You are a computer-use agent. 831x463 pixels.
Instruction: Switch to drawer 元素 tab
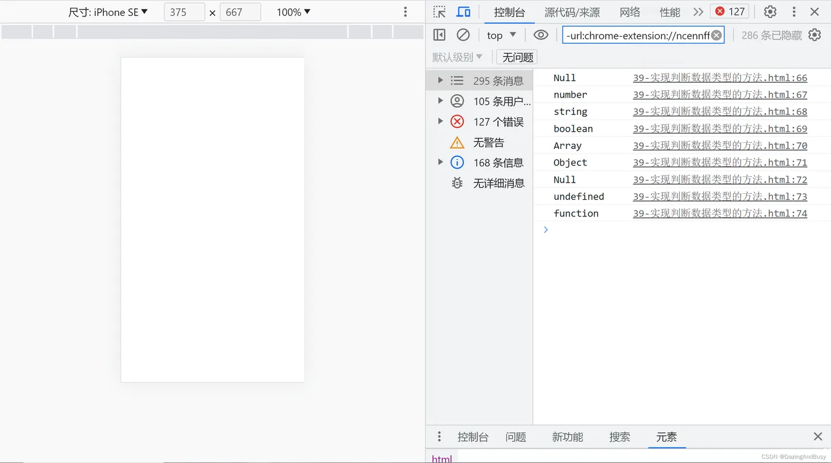[666, 437]
